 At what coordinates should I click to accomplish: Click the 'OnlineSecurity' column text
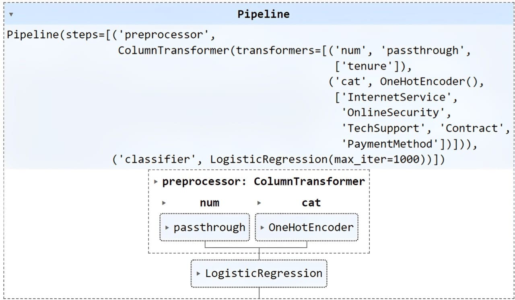coord(393,112)
